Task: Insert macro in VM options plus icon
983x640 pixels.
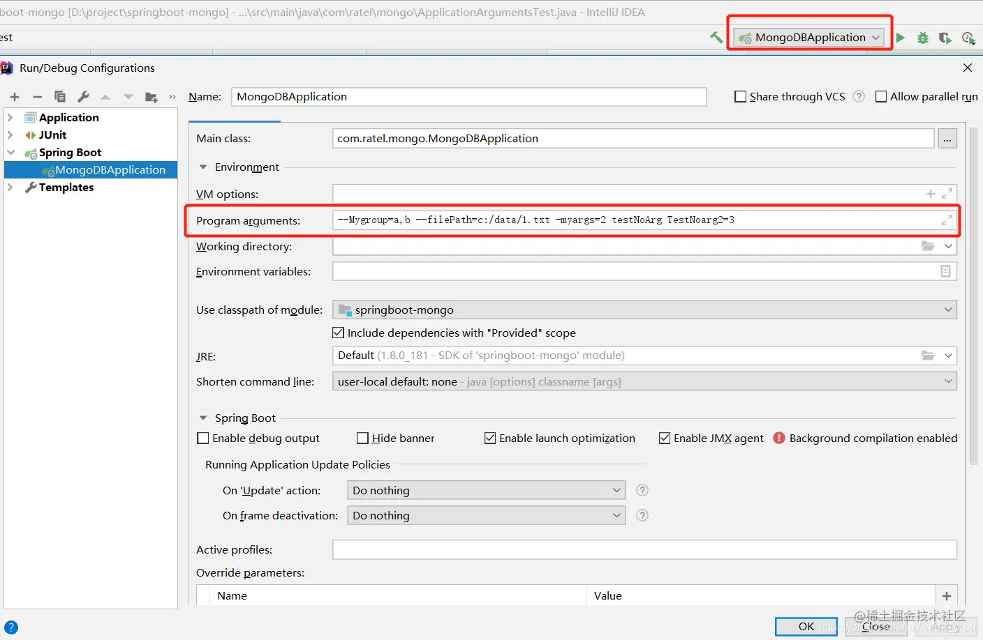Action: [x=931, y=194]
